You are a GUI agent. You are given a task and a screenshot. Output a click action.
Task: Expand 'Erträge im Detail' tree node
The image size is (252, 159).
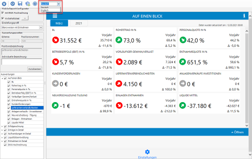tap(2, 130)
